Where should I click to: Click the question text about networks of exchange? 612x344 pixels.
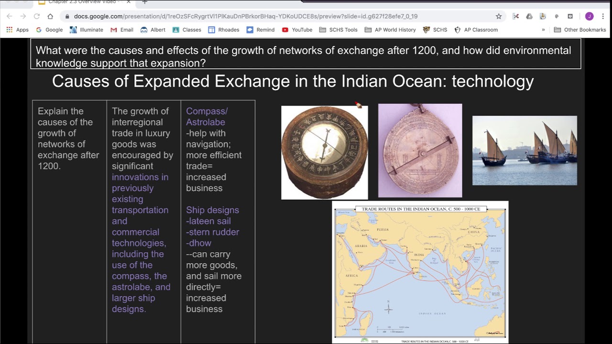pos(306,56)
